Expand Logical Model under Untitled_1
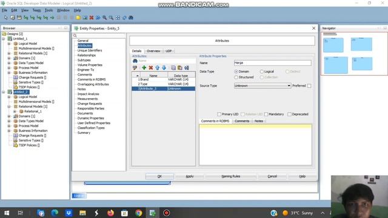The height and width of the screenshot is (218, 388). click(x=9, y=44)
